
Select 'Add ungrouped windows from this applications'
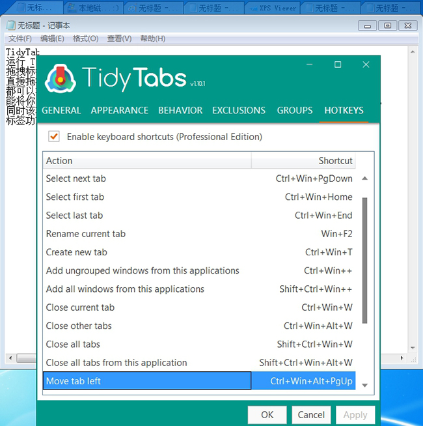[x=199, y=270]
